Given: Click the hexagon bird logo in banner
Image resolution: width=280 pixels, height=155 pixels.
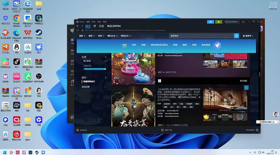Looking at the screenshot, I should tap(217, 46).
